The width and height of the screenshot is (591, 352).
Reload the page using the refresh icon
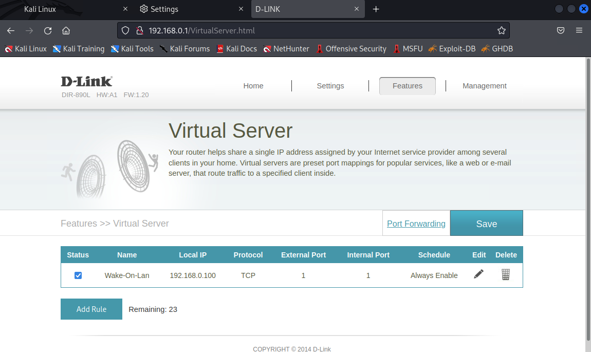[48, 30]
